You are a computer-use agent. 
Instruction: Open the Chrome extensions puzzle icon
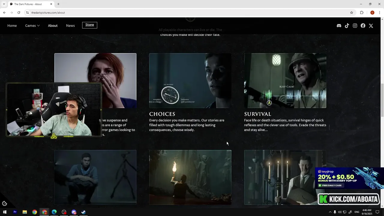(361, 13)
